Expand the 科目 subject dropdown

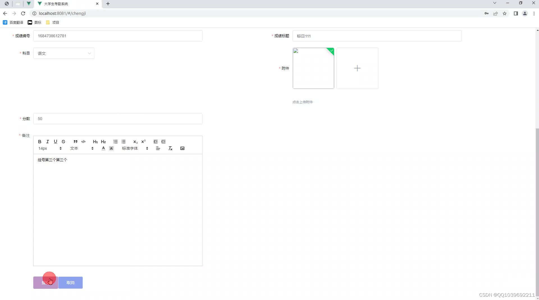point(64,53)
